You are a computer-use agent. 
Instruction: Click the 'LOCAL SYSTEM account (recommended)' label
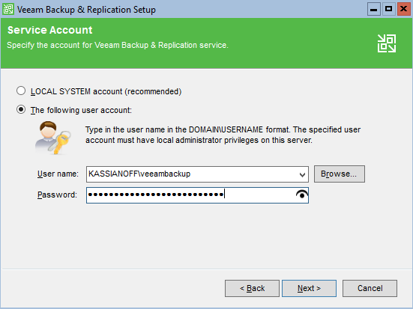click(x=106, y=91)
